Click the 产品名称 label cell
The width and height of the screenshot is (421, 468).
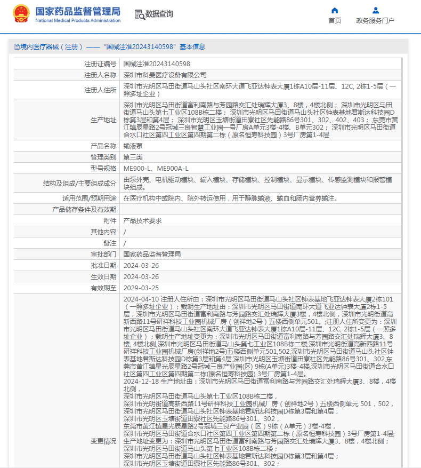67,146
